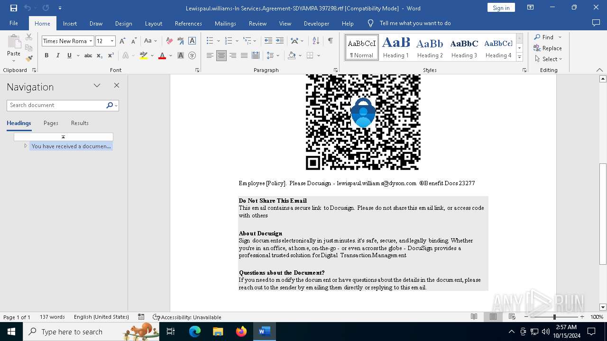Click the Tell me what you want to do box

[x=415, y=23]
